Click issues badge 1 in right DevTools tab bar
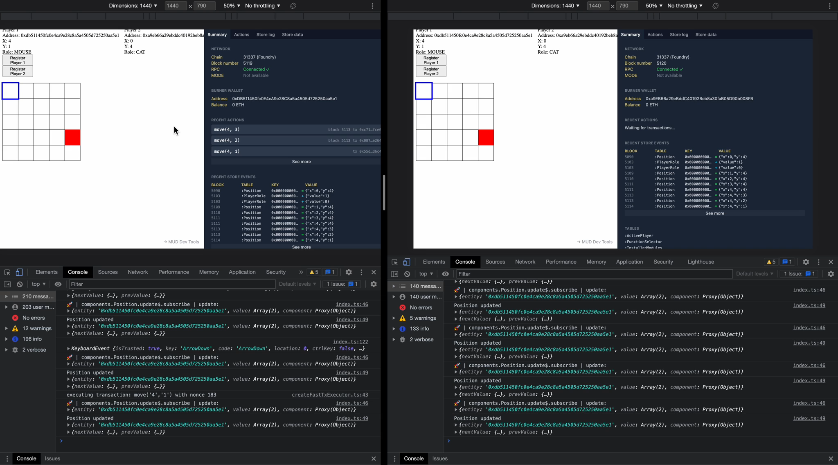Viewport: 838px width, 465px height. pos(788,262)
